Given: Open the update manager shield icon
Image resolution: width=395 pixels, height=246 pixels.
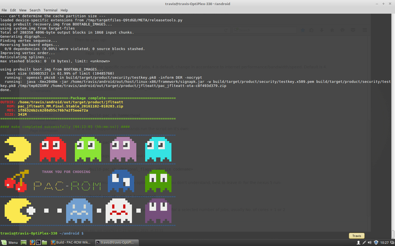Looking at the screenshot, I should pyautogui.click(x=376, y=243).
